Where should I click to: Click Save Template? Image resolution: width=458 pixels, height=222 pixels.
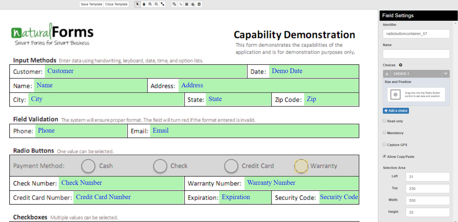pyautogui.click(x=92, y=4)
